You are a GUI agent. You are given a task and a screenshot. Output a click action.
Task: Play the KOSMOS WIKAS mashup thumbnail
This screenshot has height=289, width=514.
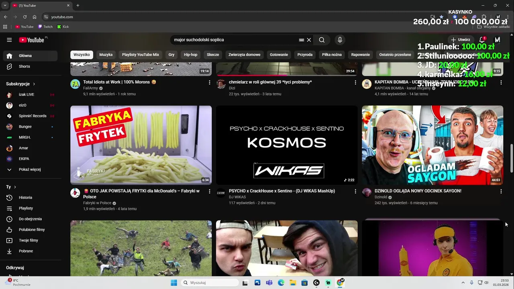click(287, 145)
